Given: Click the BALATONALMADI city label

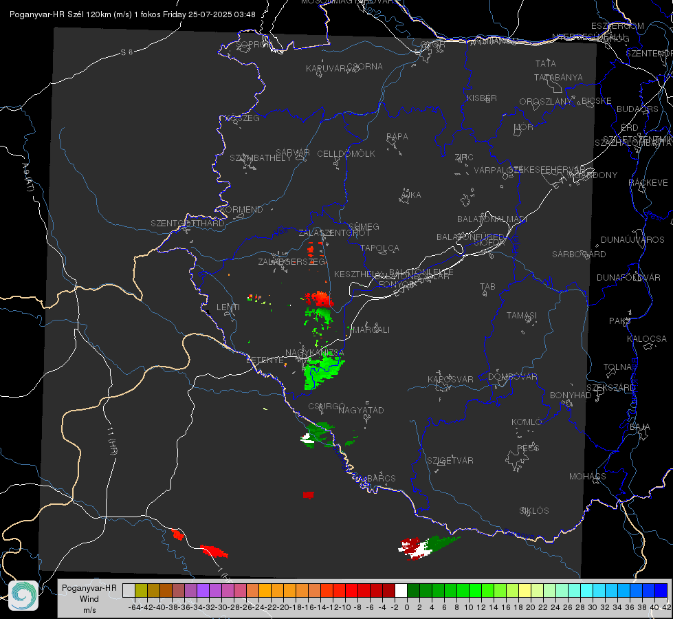Looking at the screenshot, I should click(492, 219).
